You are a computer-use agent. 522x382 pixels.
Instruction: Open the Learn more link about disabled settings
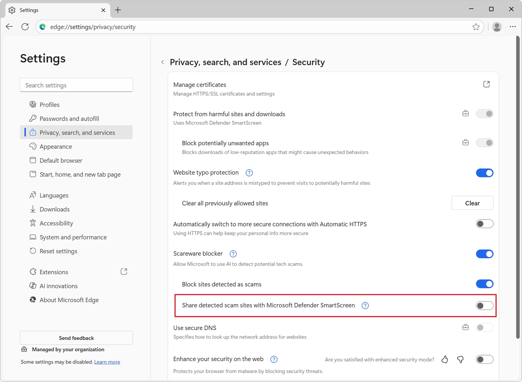107,362
